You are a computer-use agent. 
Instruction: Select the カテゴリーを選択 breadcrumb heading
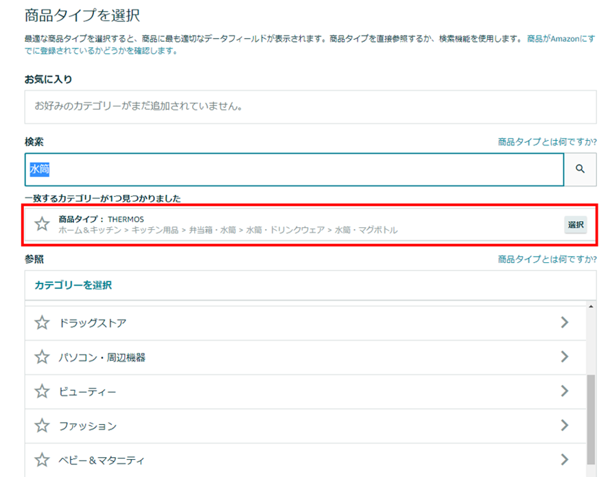point(73,286)
